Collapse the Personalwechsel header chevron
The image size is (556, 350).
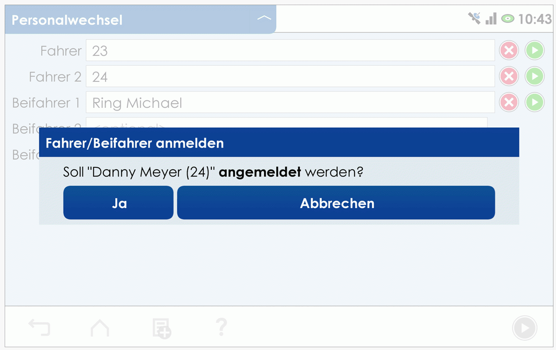coord(264,18)
